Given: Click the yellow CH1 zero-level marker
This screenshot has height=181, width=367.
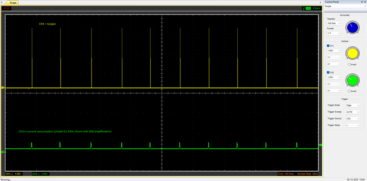Looking at the screenshot, I should [3, 88].
